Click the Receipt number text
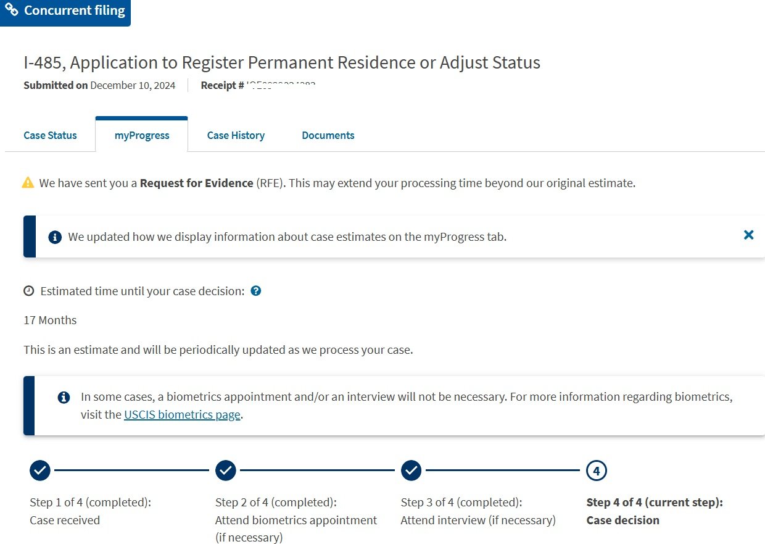 pos(258,85)
